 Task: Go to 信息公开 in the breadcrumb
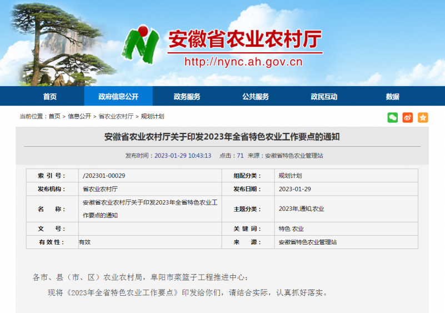79,116
